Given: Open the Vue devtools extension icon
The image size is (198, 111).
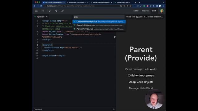Looking at the screenshot, I should click(x=151, y=6).
